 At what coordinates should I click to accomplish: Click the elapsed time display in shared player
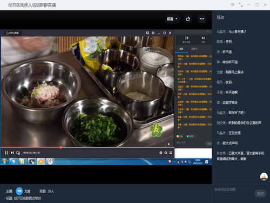[x=32, y=153]
